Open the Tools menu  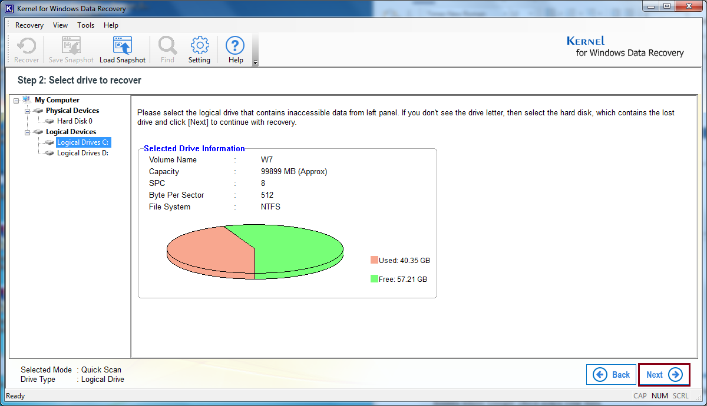click(85, 25)
